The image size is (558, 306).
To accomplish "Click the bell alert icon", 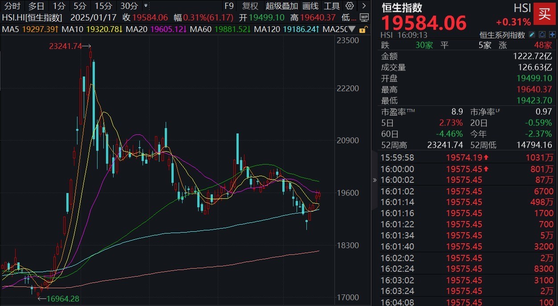I will click(542, 35).
